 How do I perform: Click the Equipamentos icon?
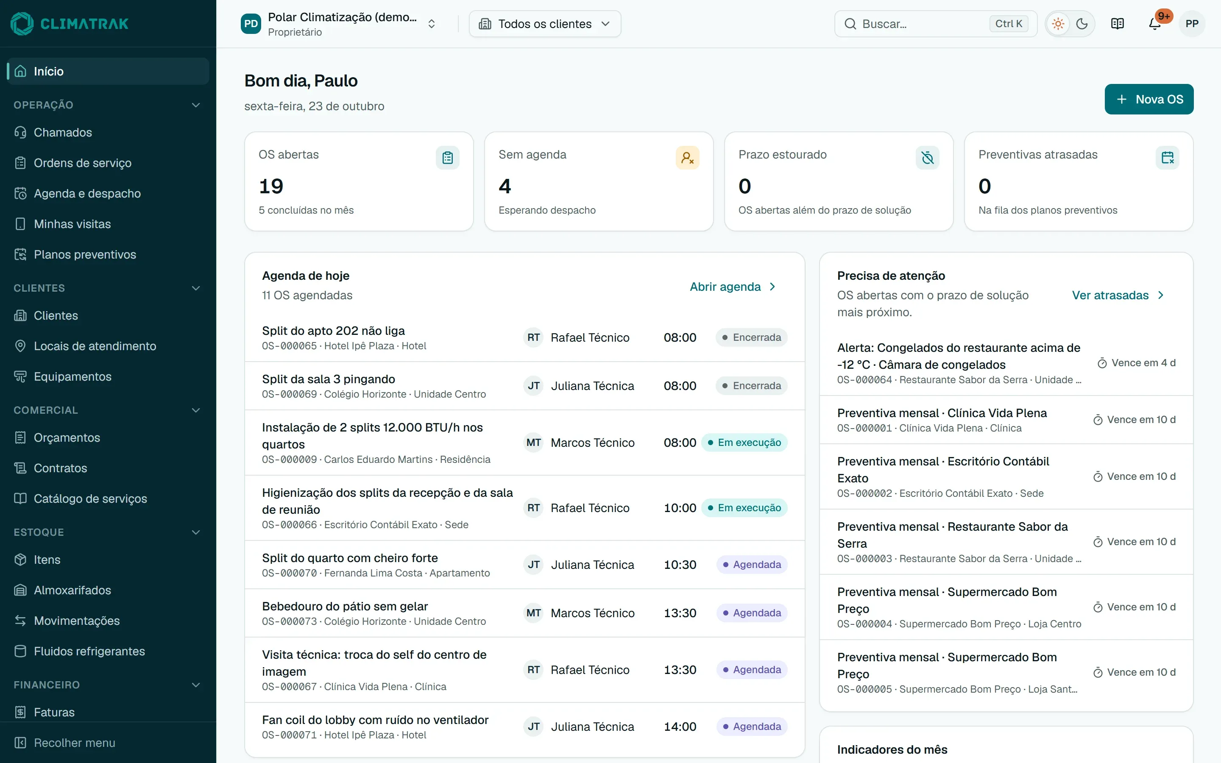(20, 376)
